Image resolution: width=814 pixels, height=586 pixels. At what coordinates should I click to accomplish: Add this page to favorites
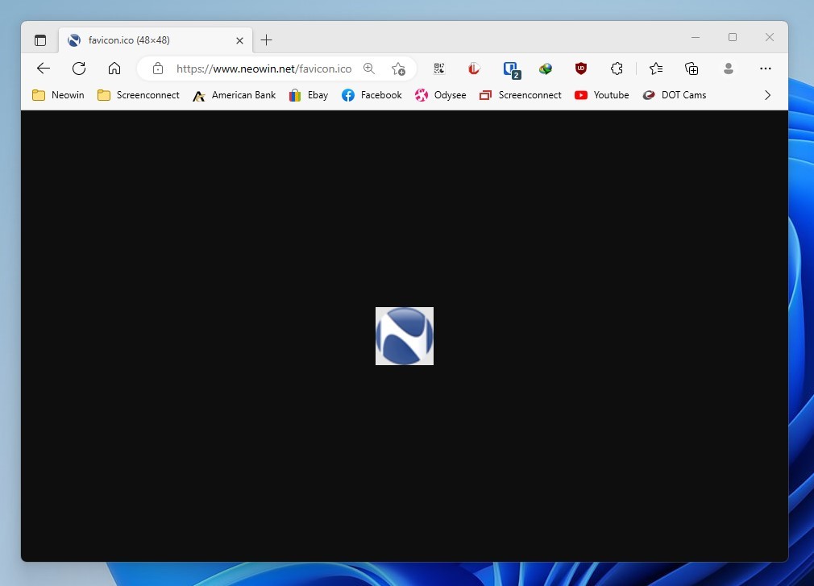(x=399, y=69)
